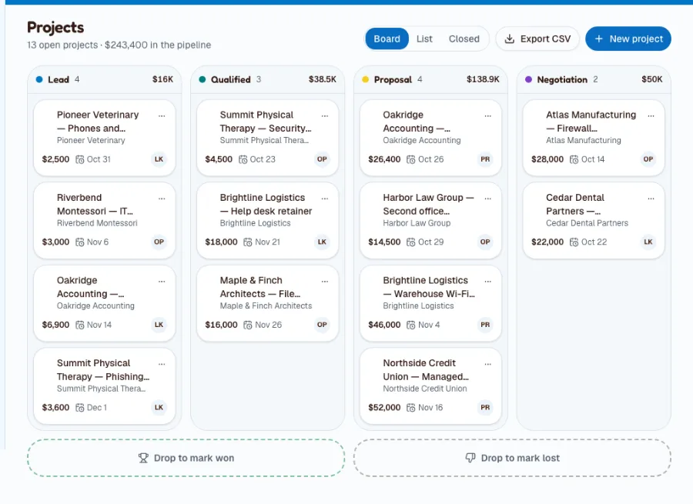This screenshot has height=504, width=693.
Task: Open Atlas Manufacturing — Firewall title
Action: pyautogui.click(x=591, y=122)
